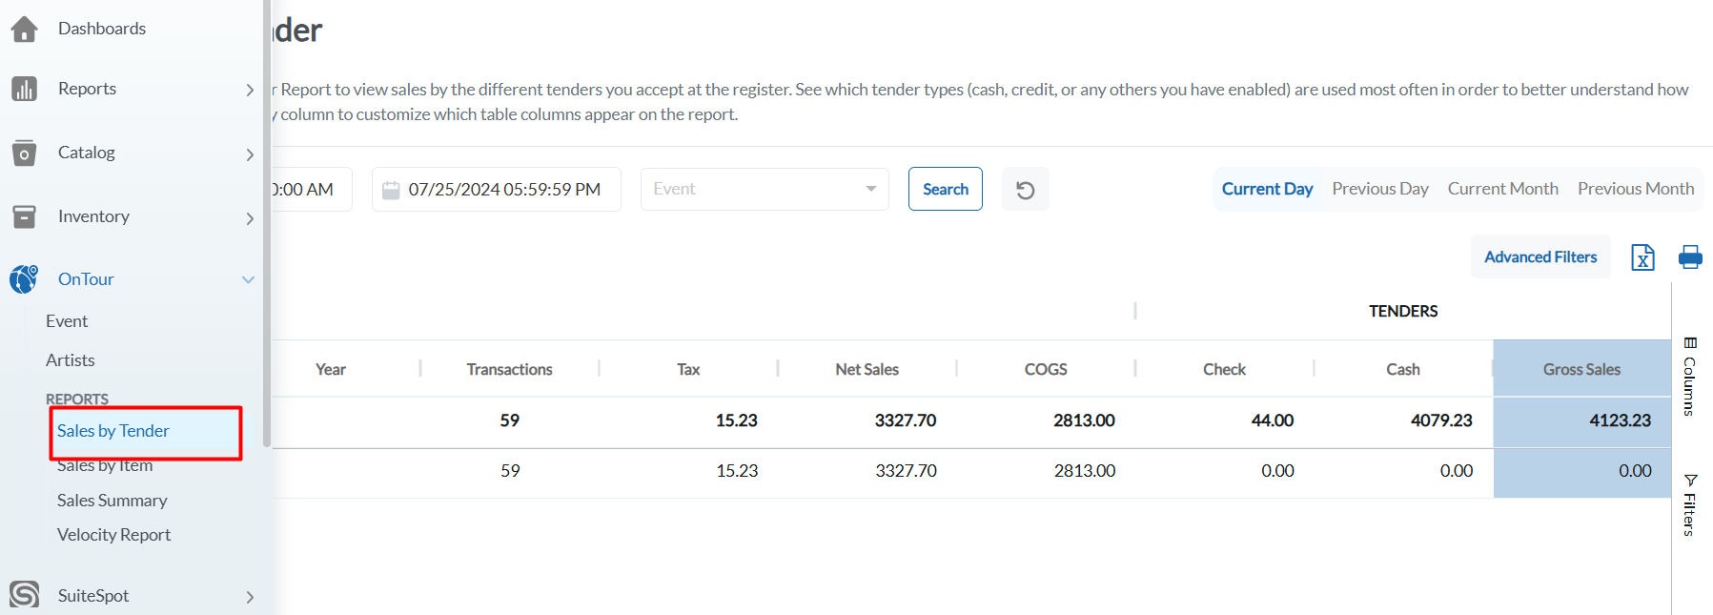Image resolution: width=1713 pixels, height=615 pixels.
Task: Sort by the Cash column header
Action: tap(1403, 369)
